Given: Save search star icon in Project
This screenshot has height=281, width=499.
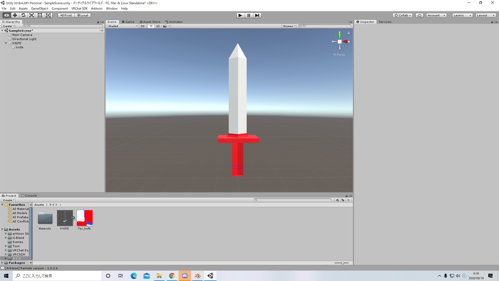Looking at the screenshot, I should (348, 200).
